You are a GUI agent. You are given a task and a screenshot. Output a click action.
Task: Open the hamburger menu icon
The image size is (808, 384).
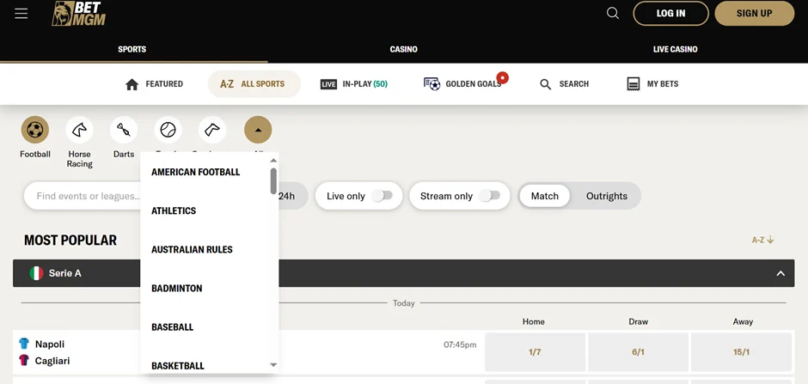pos(21,14)
